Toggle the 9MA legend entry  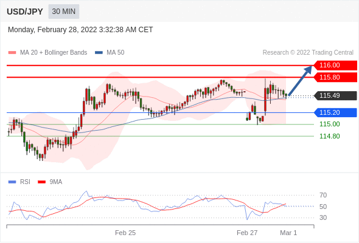pos(50,182)
